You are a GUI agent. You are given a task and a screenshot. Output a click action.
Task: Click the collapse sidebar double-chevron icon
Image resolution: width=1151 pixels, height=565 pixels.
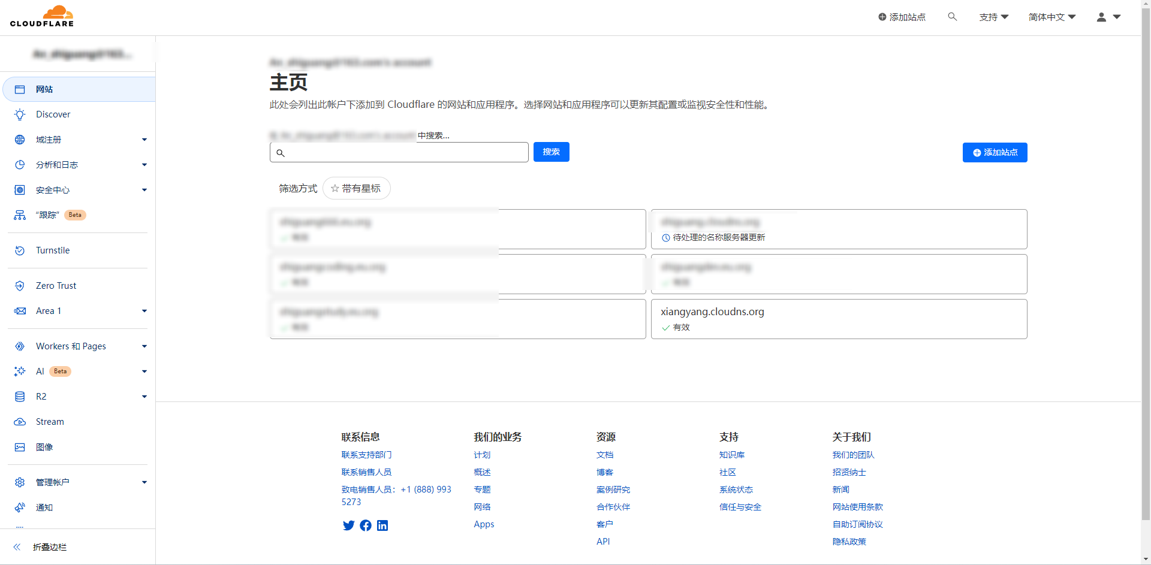[17, 547]
